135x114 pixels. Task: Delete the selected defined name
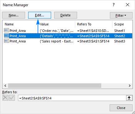click(66, 15)
